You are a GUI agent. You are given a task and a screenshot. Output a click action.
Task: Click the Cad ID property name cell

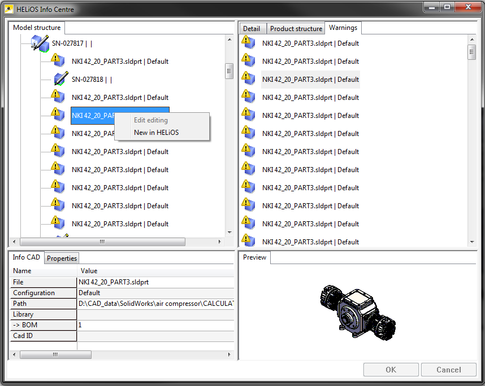coord(44,336)
